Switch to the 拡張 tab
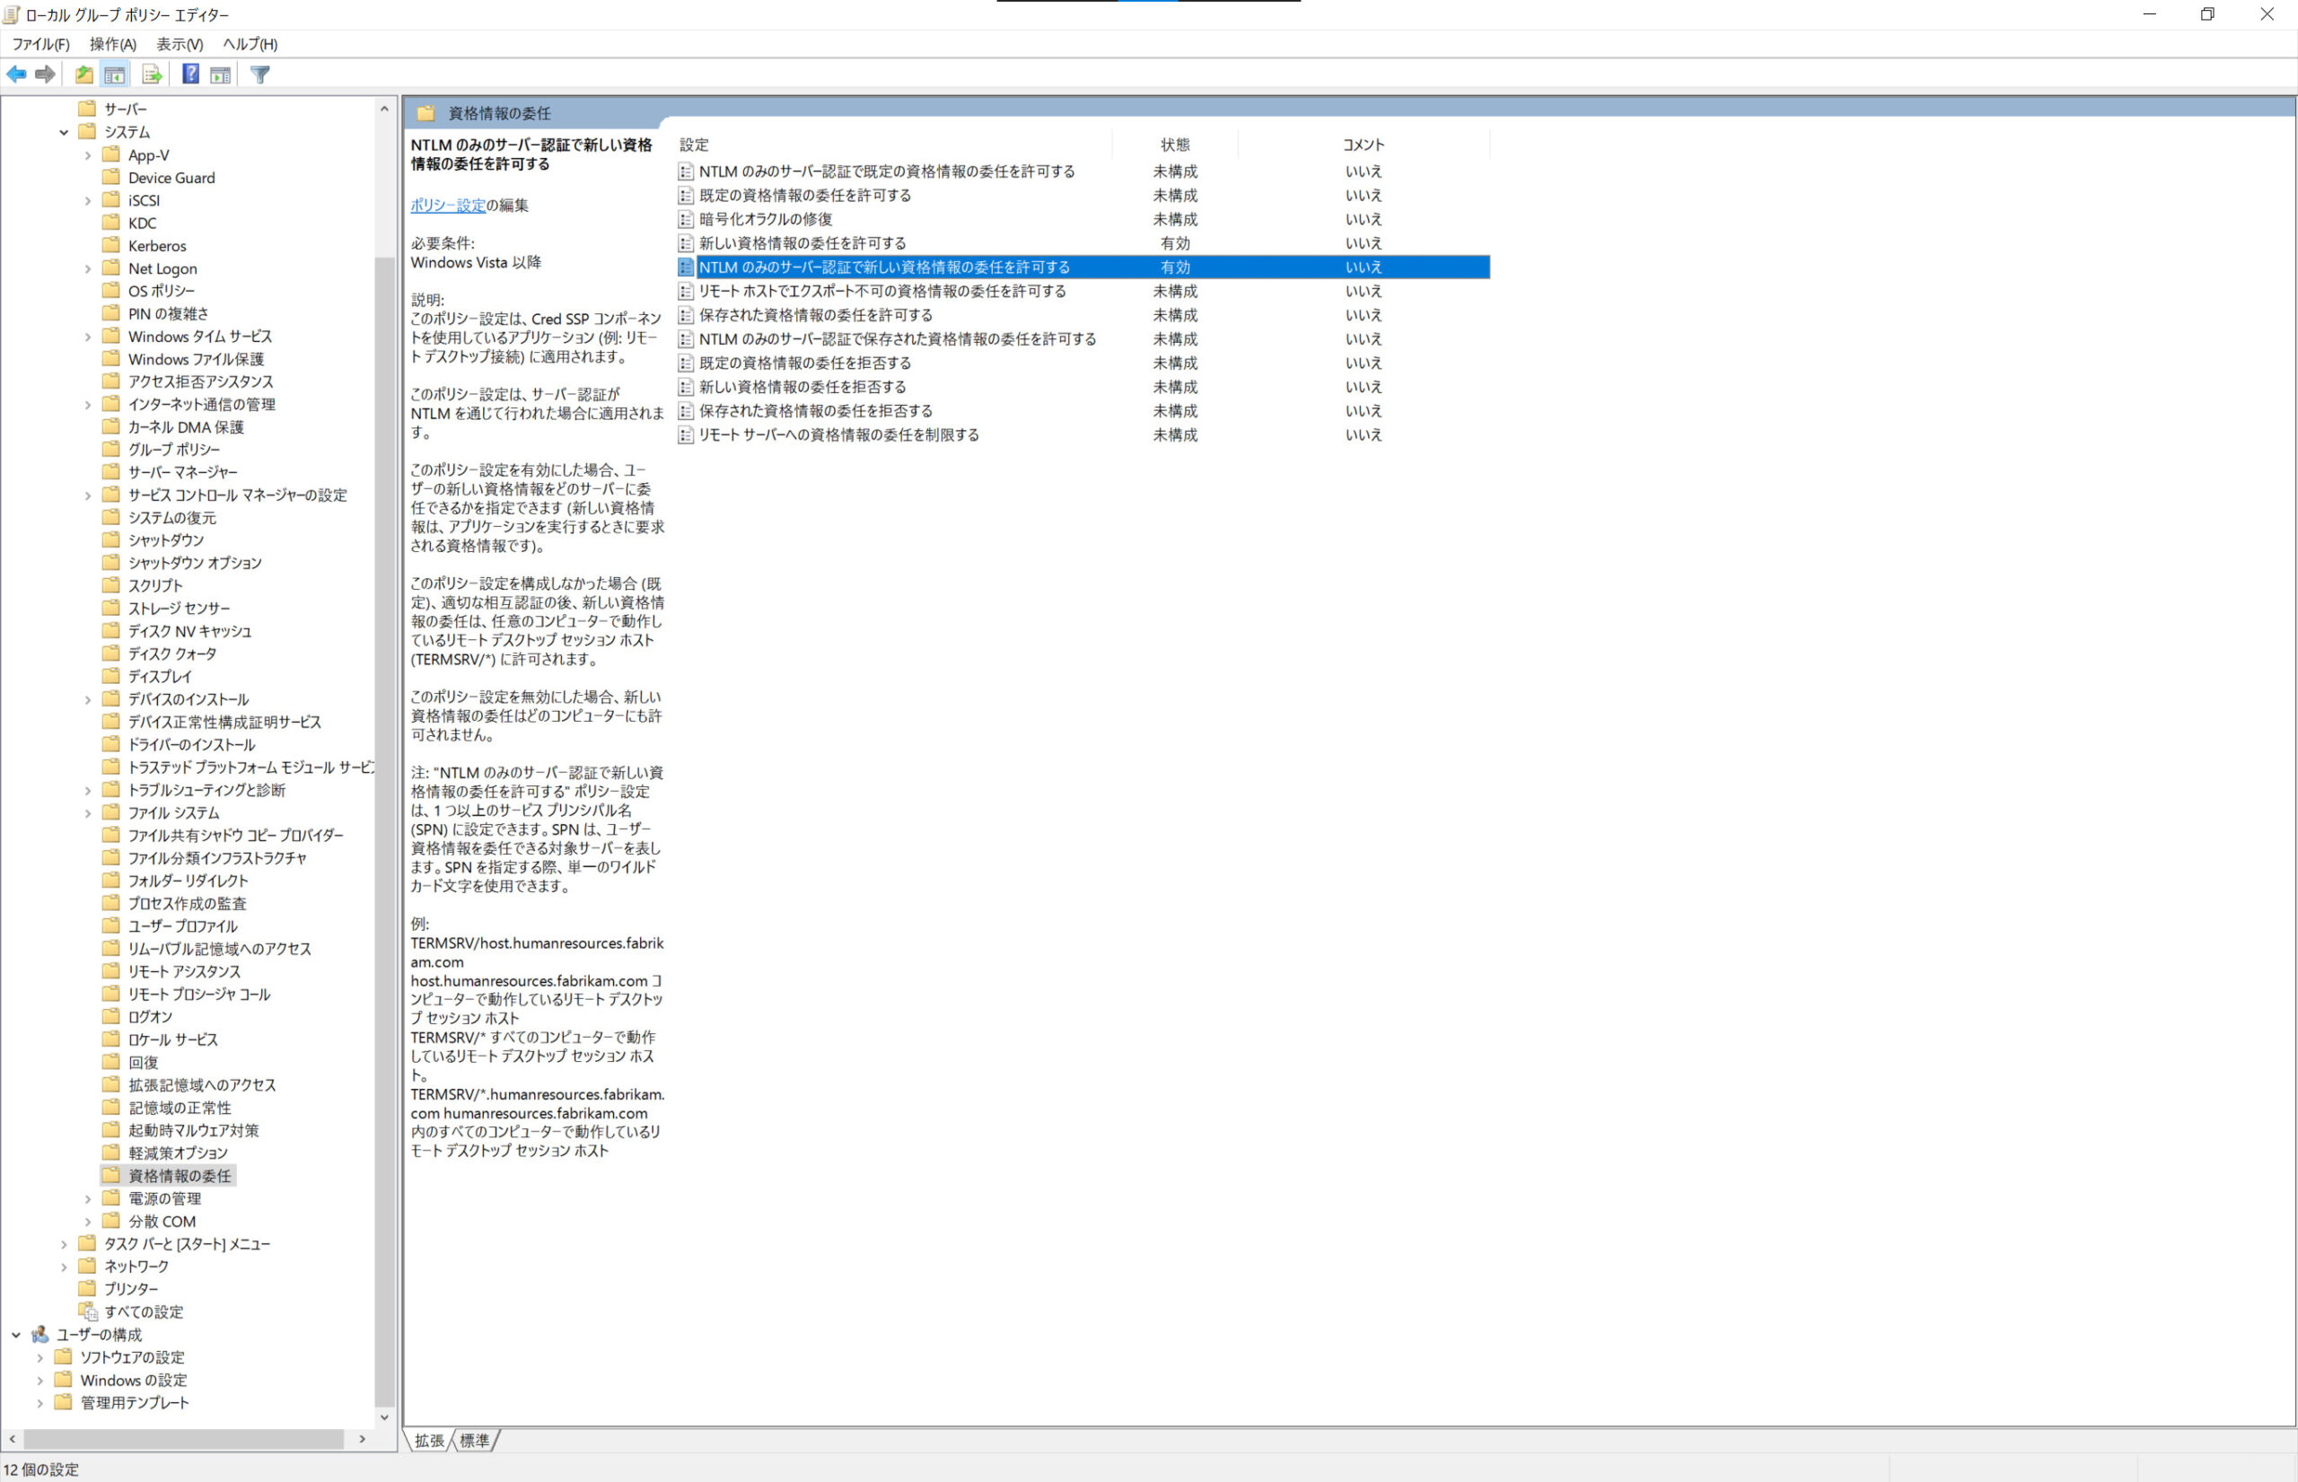Viewport: 2298px width, 1482px height. [429, 1440]
